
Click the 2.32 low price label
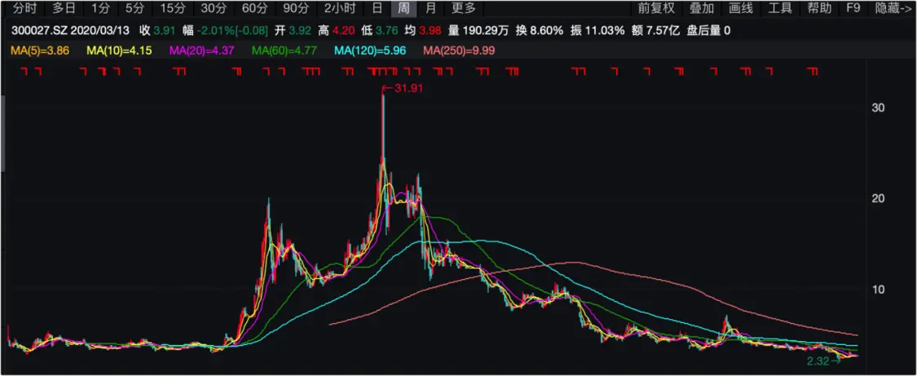coord(817,361)
